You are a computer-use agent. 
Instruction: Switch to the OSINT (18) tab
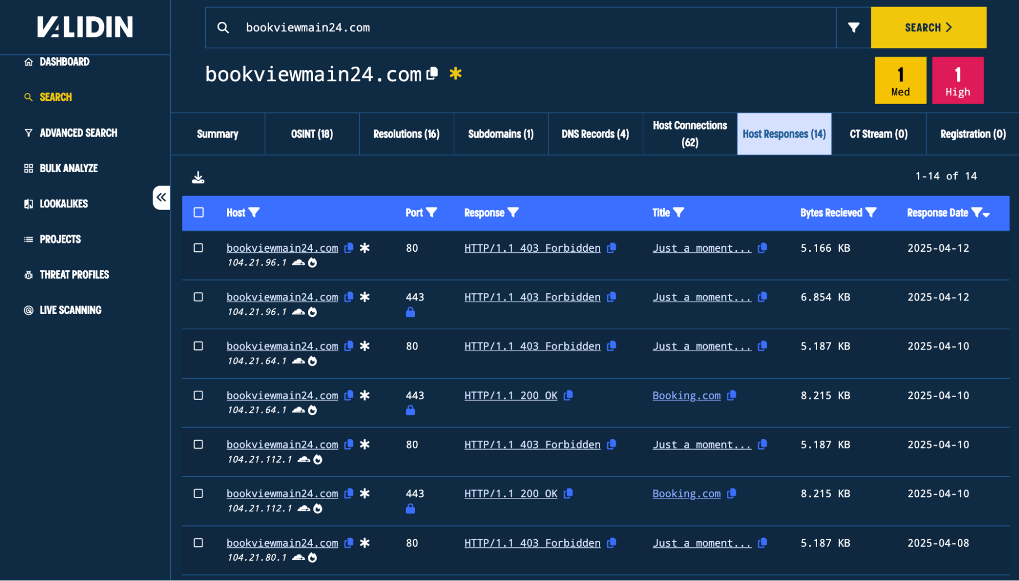312,134
